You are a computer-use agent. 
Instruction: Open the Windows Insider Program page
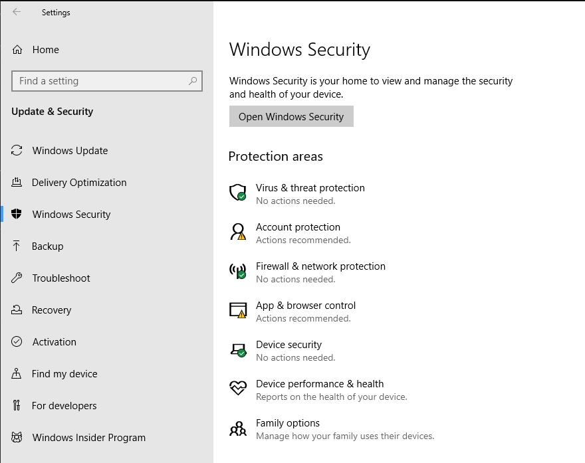pos(88,438)
